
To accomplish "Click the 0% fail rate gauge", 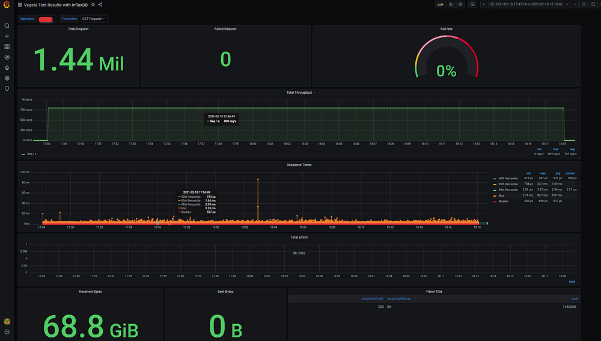I will coord(447,58).
